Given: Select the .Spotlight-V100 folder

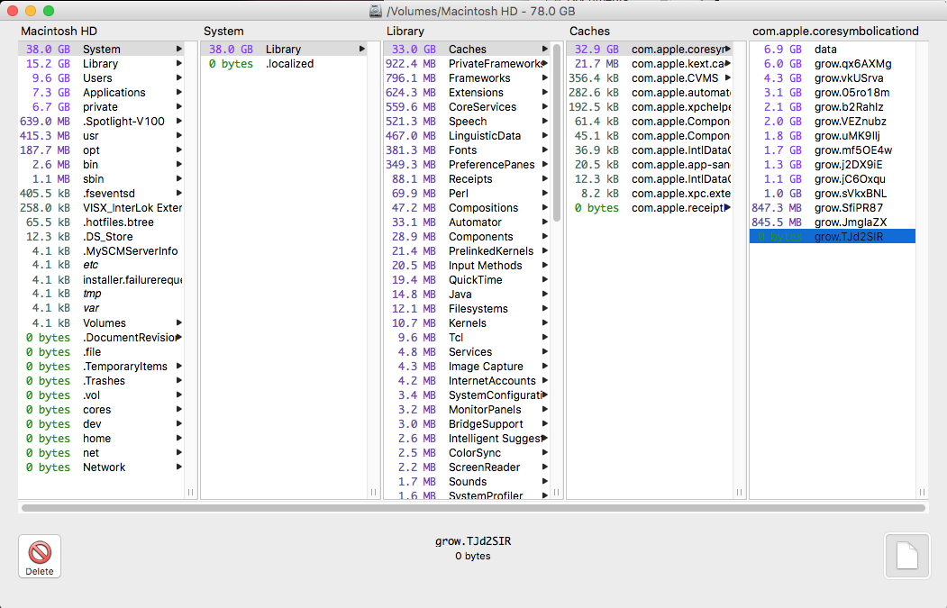Looking at the screenshot, I should pos(102,122).
